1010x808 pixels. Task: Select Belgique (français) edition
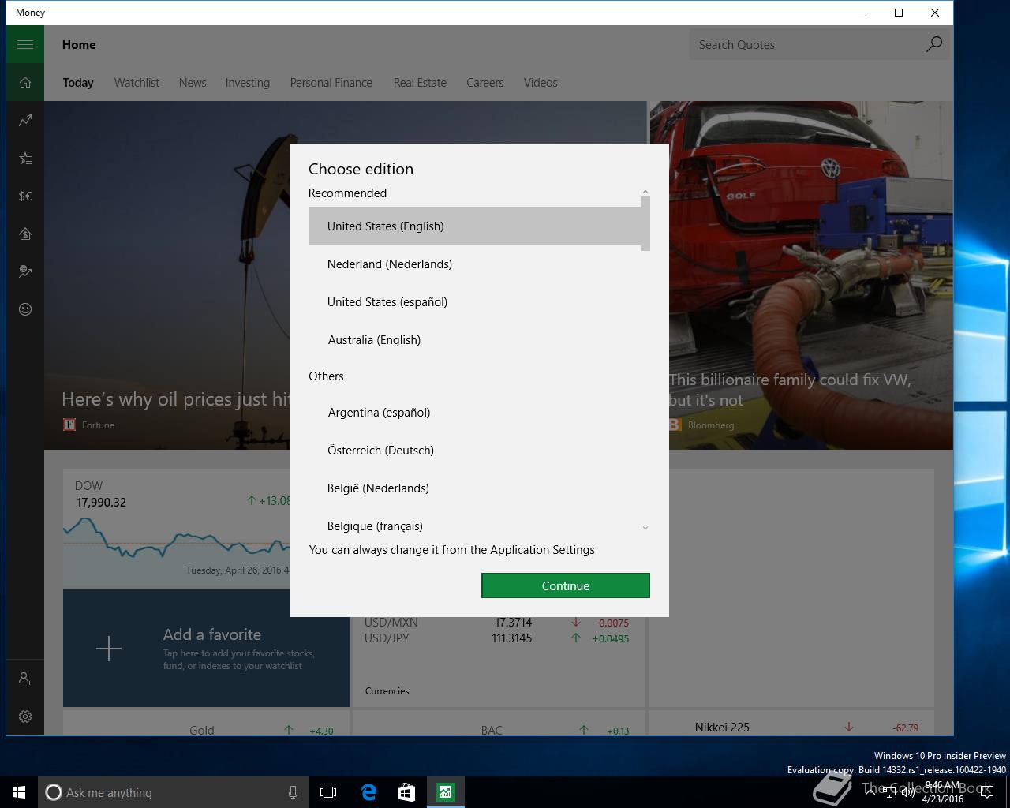coord(476,526)
